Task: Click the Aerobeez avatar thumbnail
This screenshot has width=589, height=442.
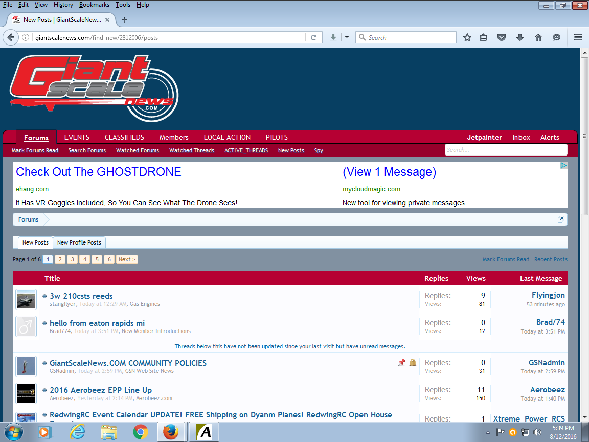Action: 26,393
